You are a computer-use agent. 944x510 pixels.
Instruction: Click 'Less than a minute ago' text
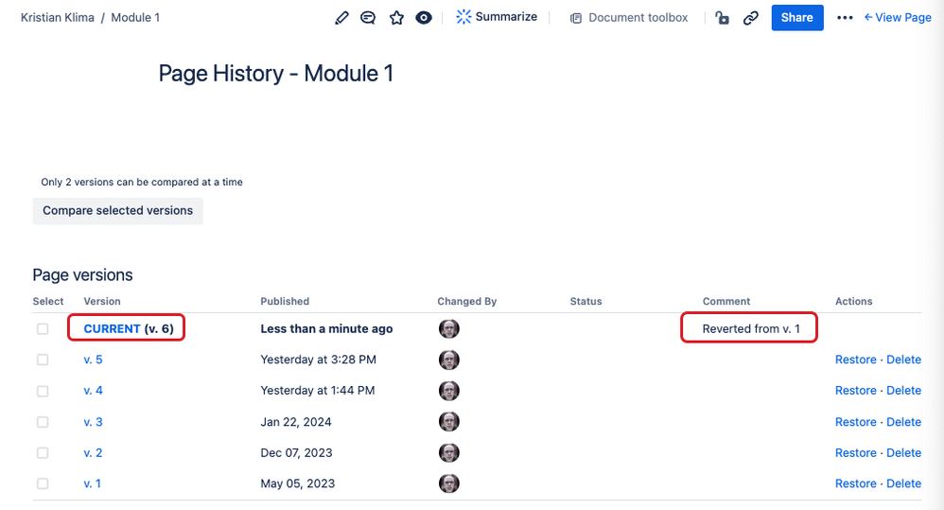[x=326, y=328]
